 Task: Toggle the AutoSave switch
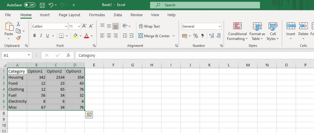(x=30, y=5)
